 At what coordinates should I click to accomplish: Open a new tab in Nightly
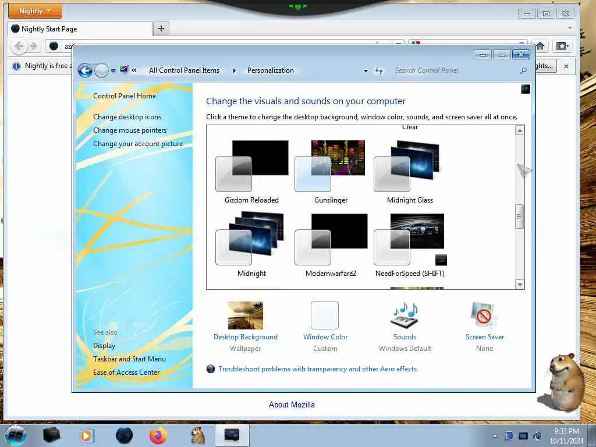(161, 29)
